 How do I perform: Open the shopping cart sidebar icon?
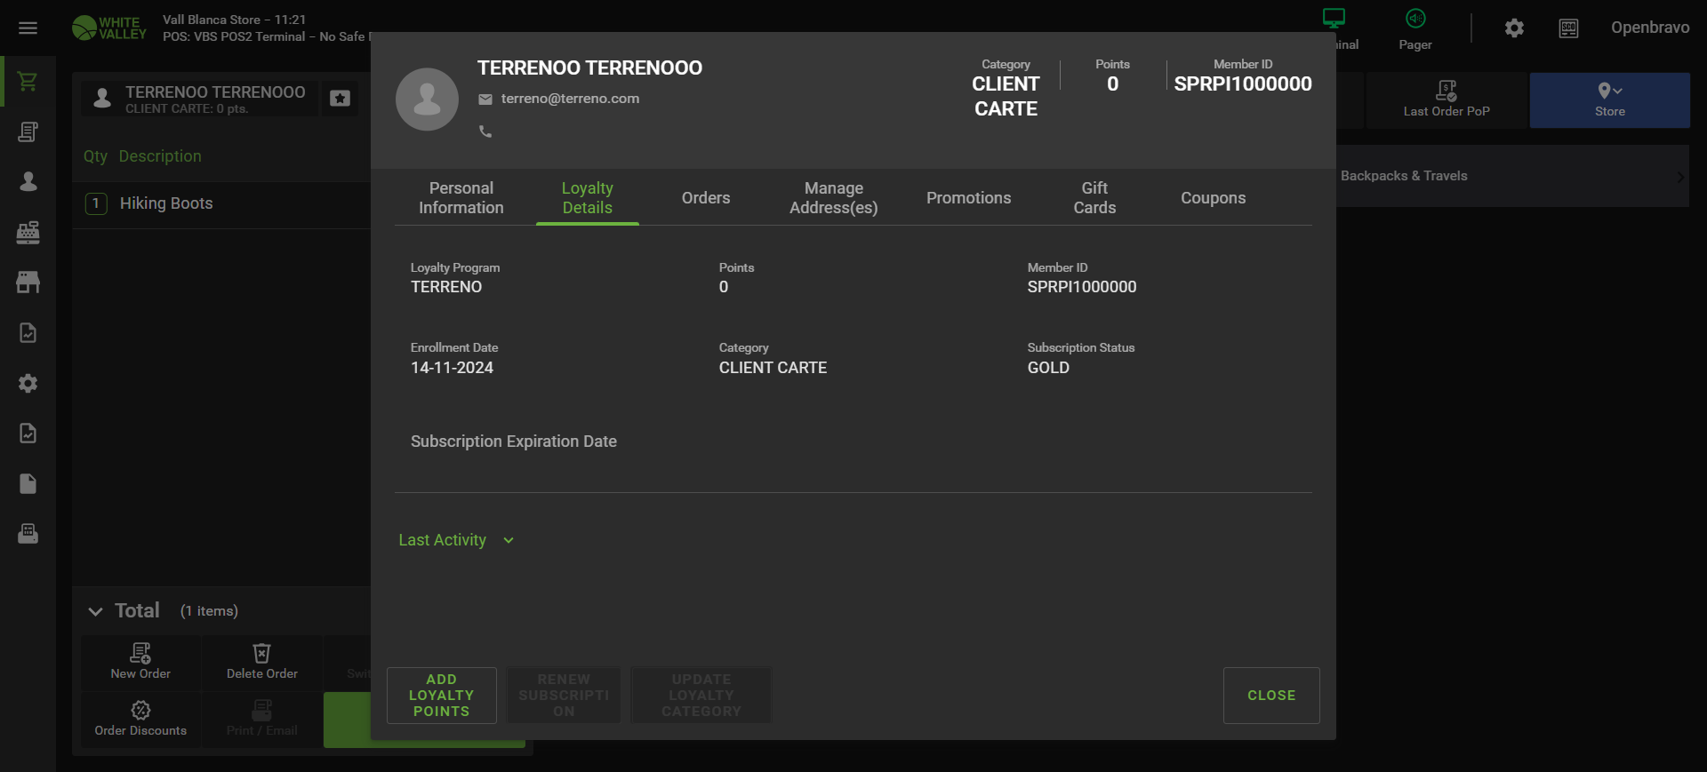tap(28, 82)
